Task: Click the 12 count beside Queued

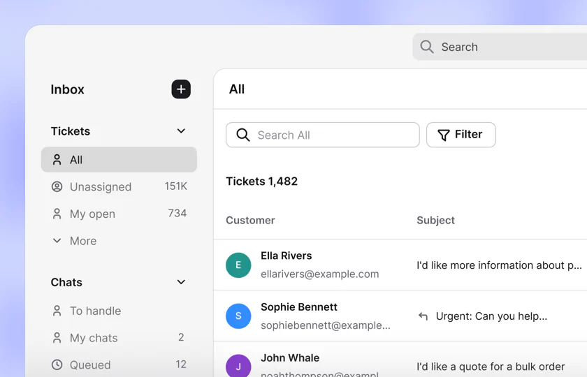Action: coord(181,364)
